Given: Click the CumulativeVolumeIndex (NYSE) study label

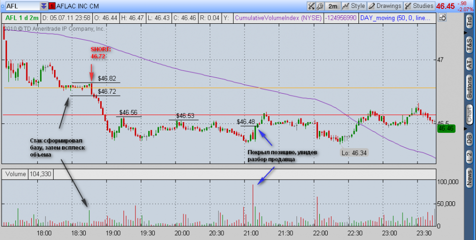Looking at the screenshot, I should [278, 18].
